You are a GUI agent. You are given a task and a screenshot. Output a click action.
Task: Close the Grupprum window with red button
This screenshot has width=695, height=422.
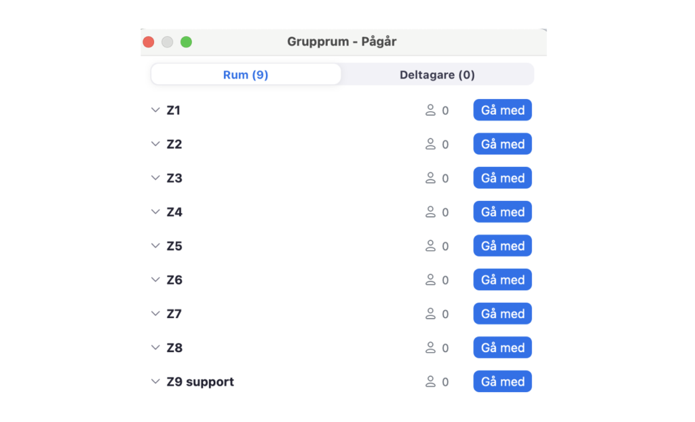coord(149,42)
